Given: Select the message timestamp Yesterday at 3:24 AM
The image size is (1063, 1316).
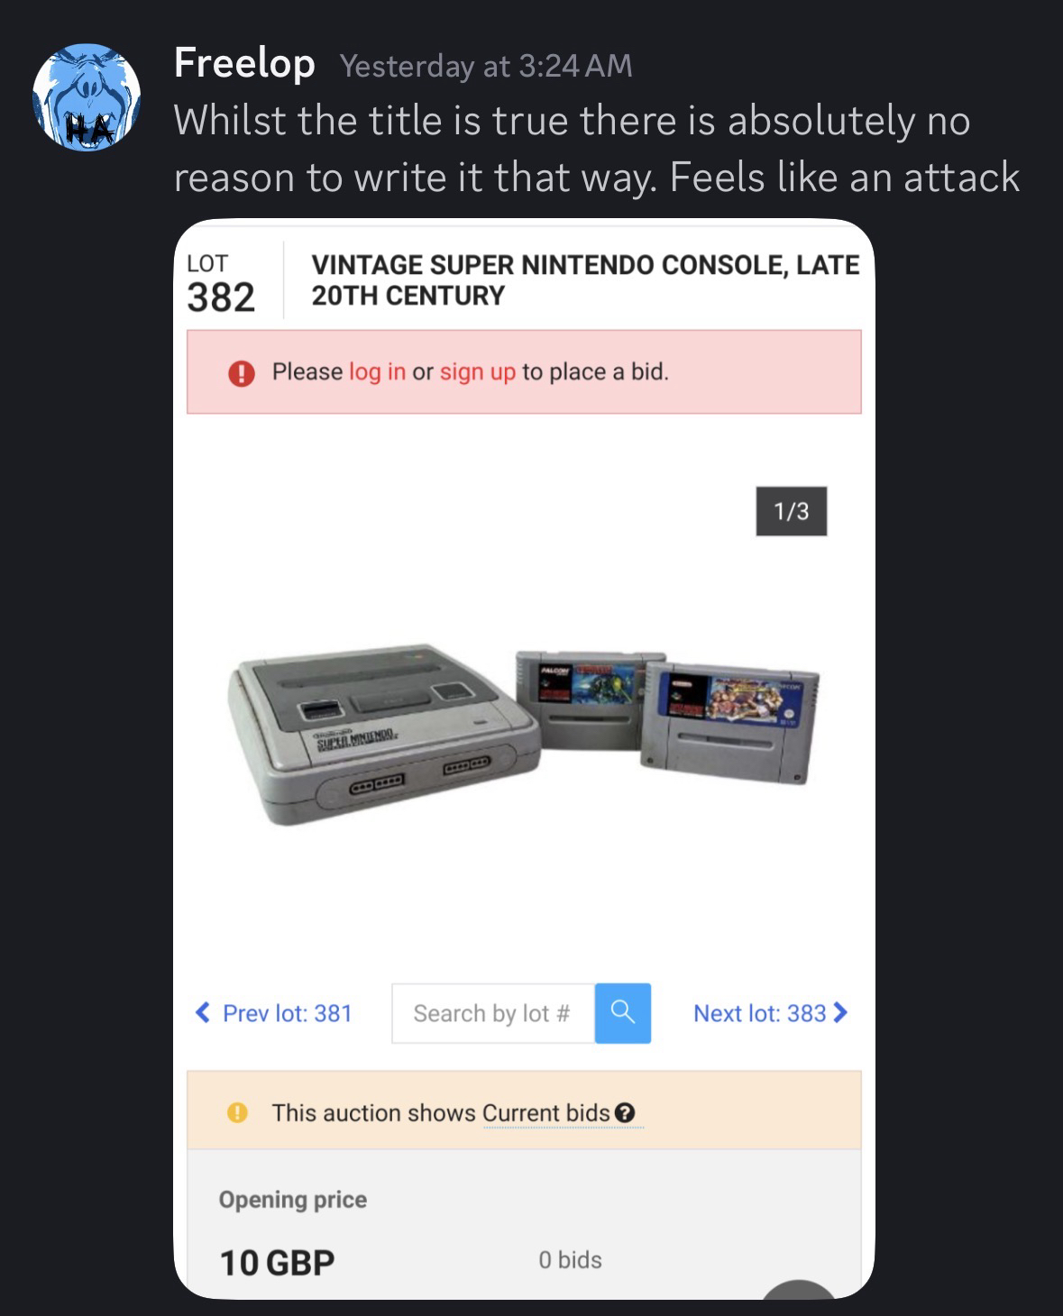Looking at the screenshot, I should [486, 66].
